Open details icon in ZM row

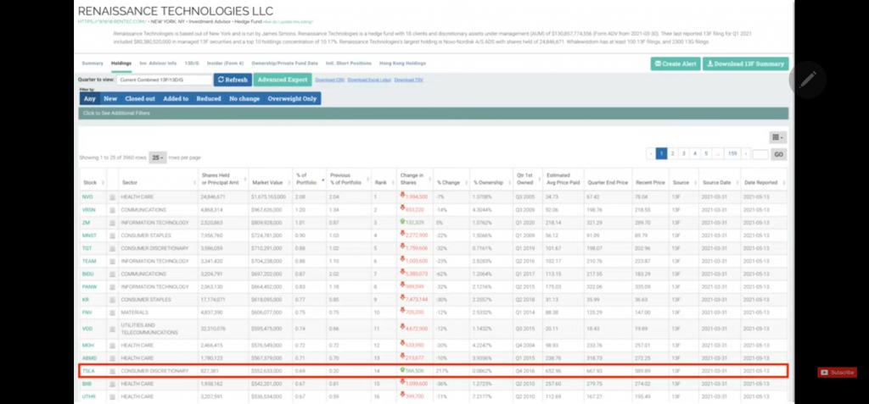click(x=112, y=223)
